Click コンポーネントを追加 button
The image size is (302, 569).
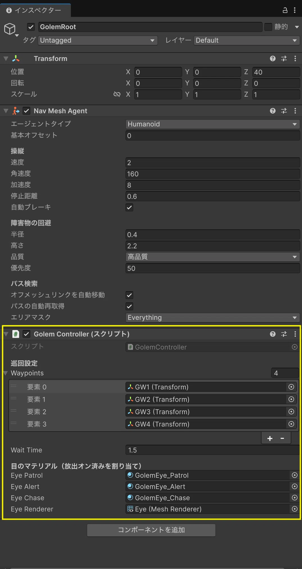coord(151,530)
